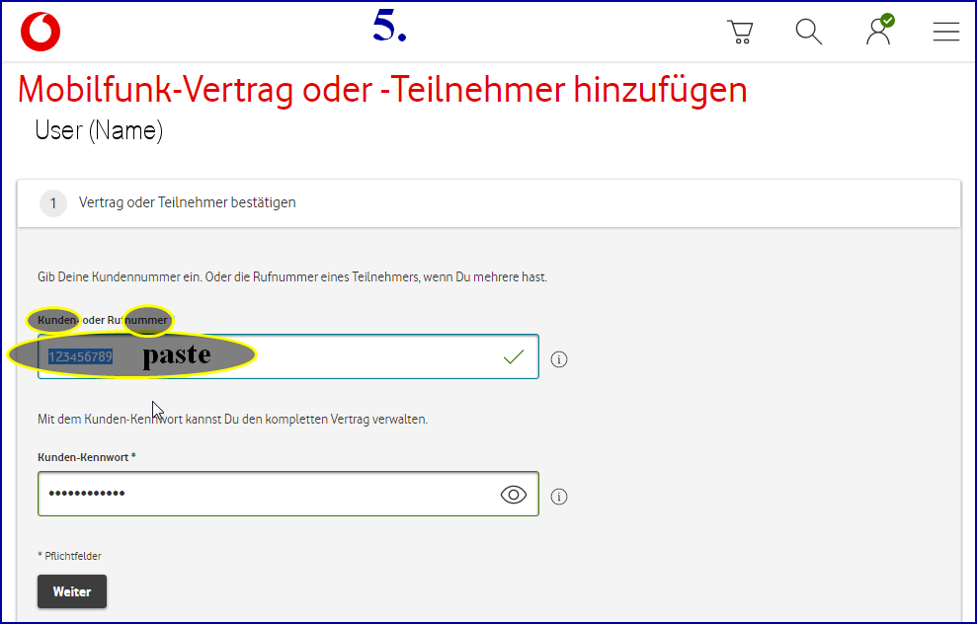Open the account icon with green badge
This screenshot has width=977, height=624.
(878, 32)
